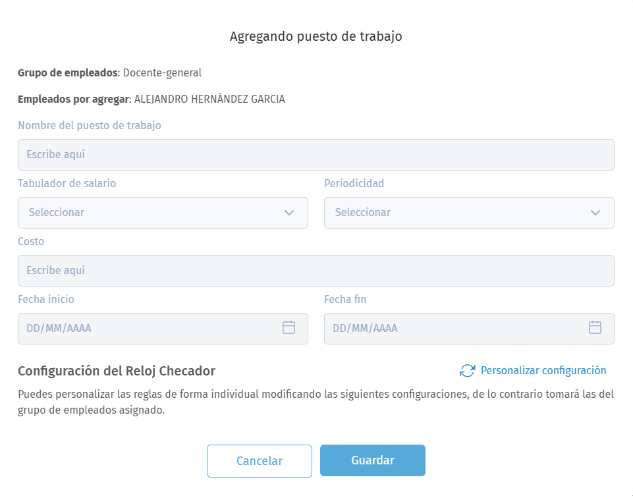Click the refresh icon next to Personalizar configuración
This screenshot has width=633, height=496.
click(467, 370)
